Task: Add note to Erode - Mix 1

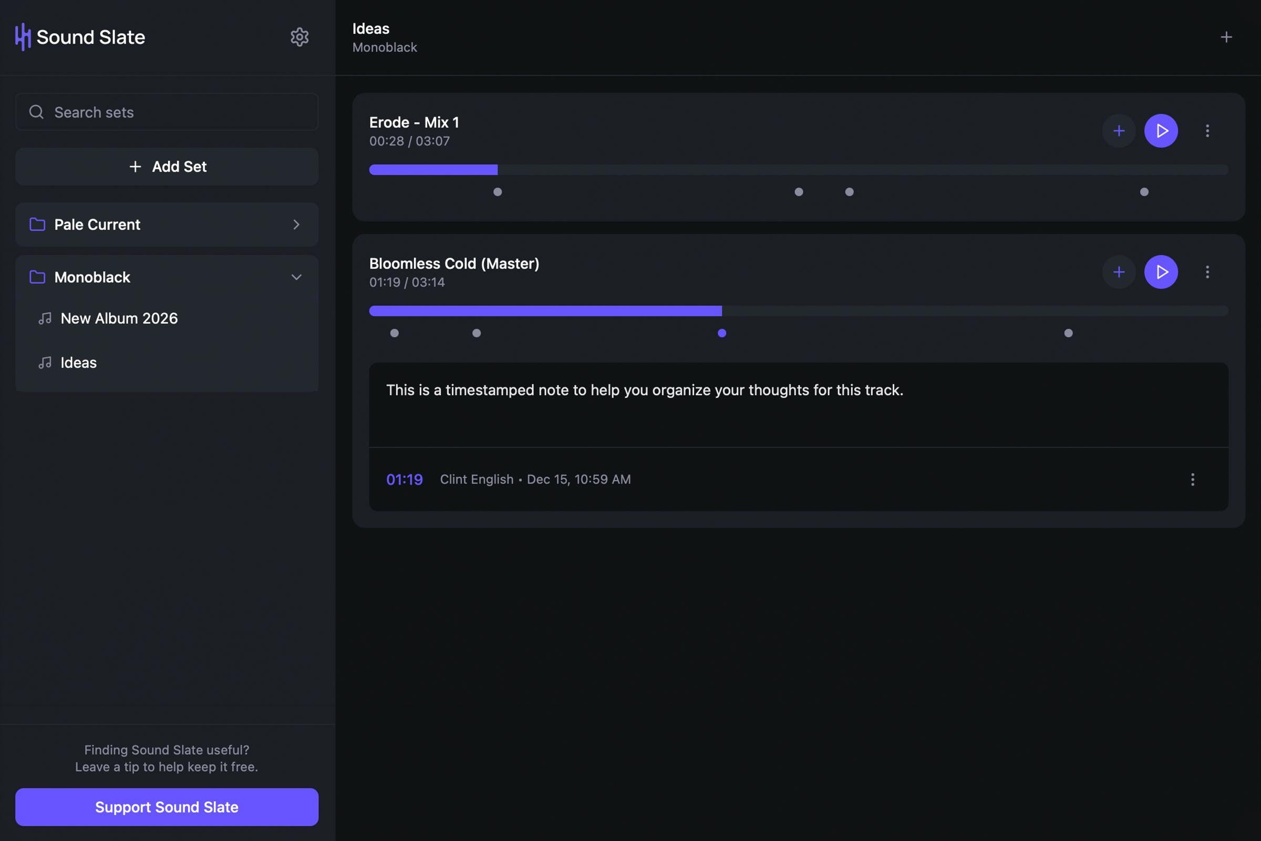Action: click(x=1119, y=131)
